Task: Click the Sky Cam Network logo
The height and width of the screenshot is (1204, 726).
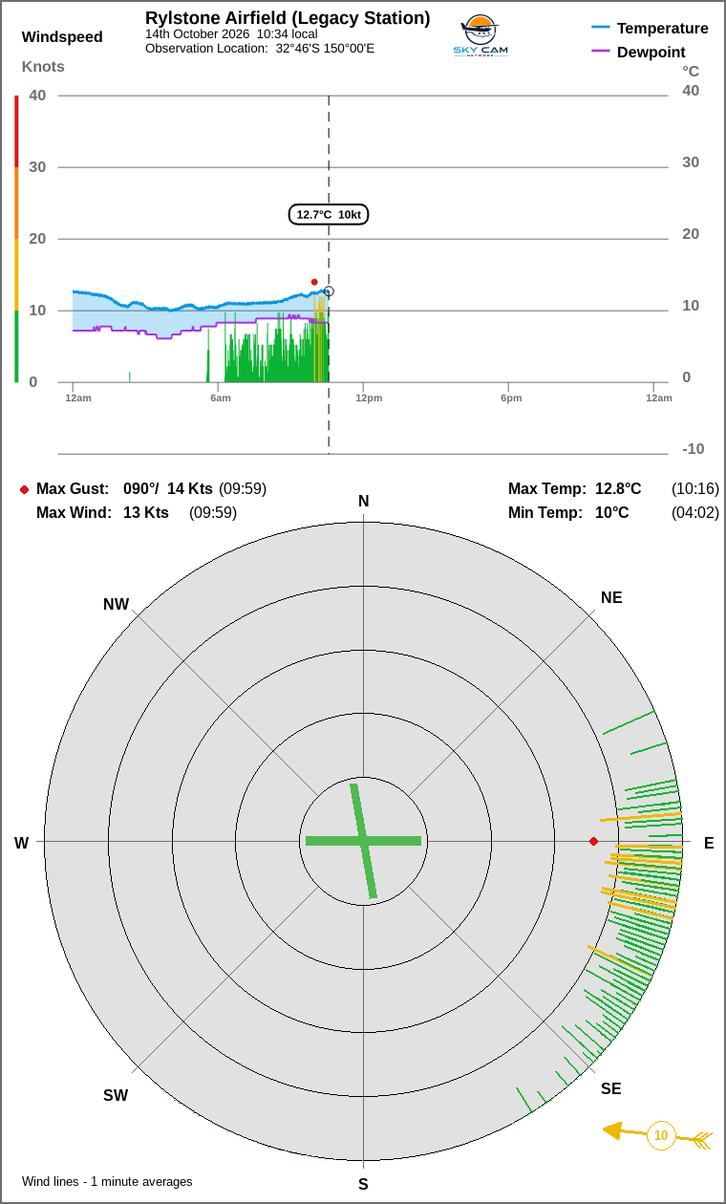Action: pos(480,36)
